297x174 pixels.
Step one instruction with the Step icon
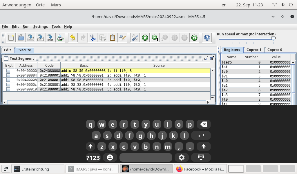155,37
